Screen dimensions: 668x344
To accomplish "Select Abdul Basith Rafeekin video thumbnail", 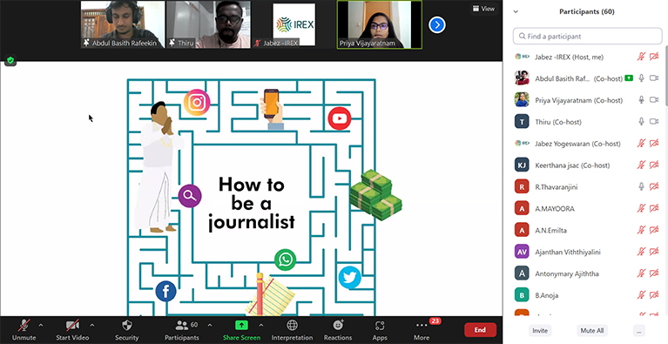I will pos(123,24).
